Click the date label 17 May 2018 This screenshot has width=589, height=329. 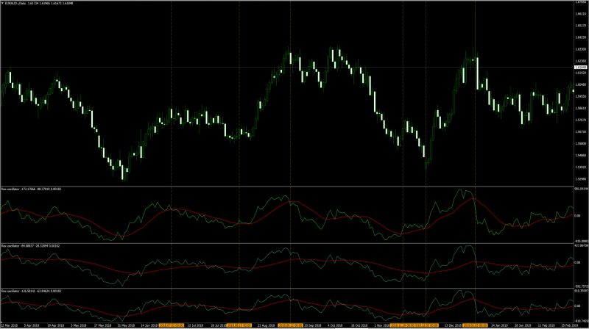tap(102, 325)
